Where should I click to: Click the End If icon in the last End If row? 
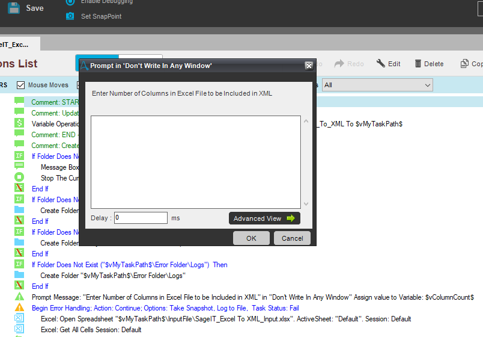[x=19, y=285]
